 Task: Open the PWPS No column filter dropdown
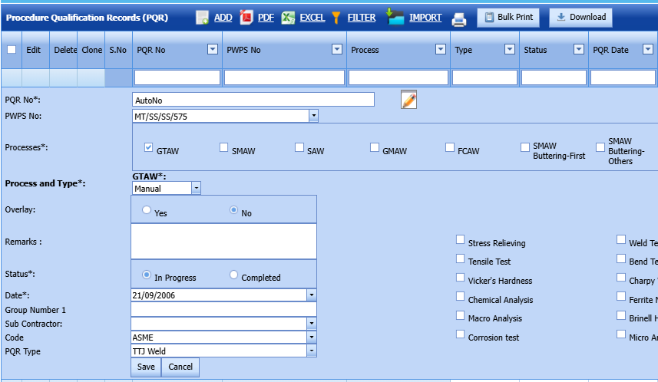point(337,50)
